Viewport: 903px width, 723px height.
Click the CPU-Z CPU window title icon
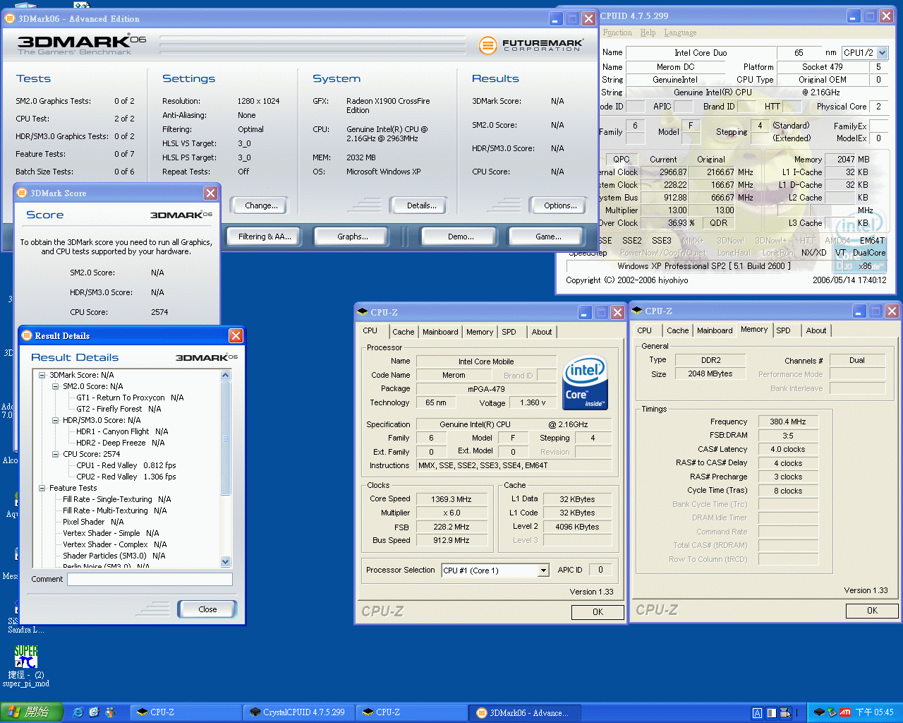click(x=363, y=312)
